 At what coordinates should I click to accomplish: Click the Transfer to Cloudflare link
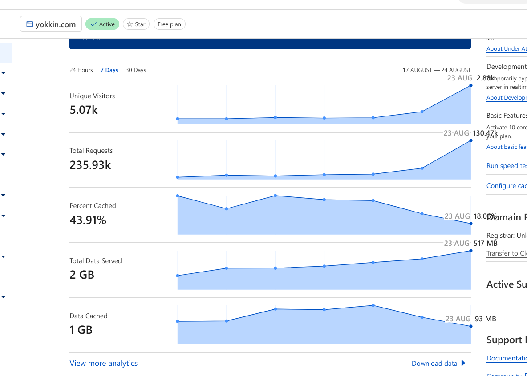(x=507, y=253)
